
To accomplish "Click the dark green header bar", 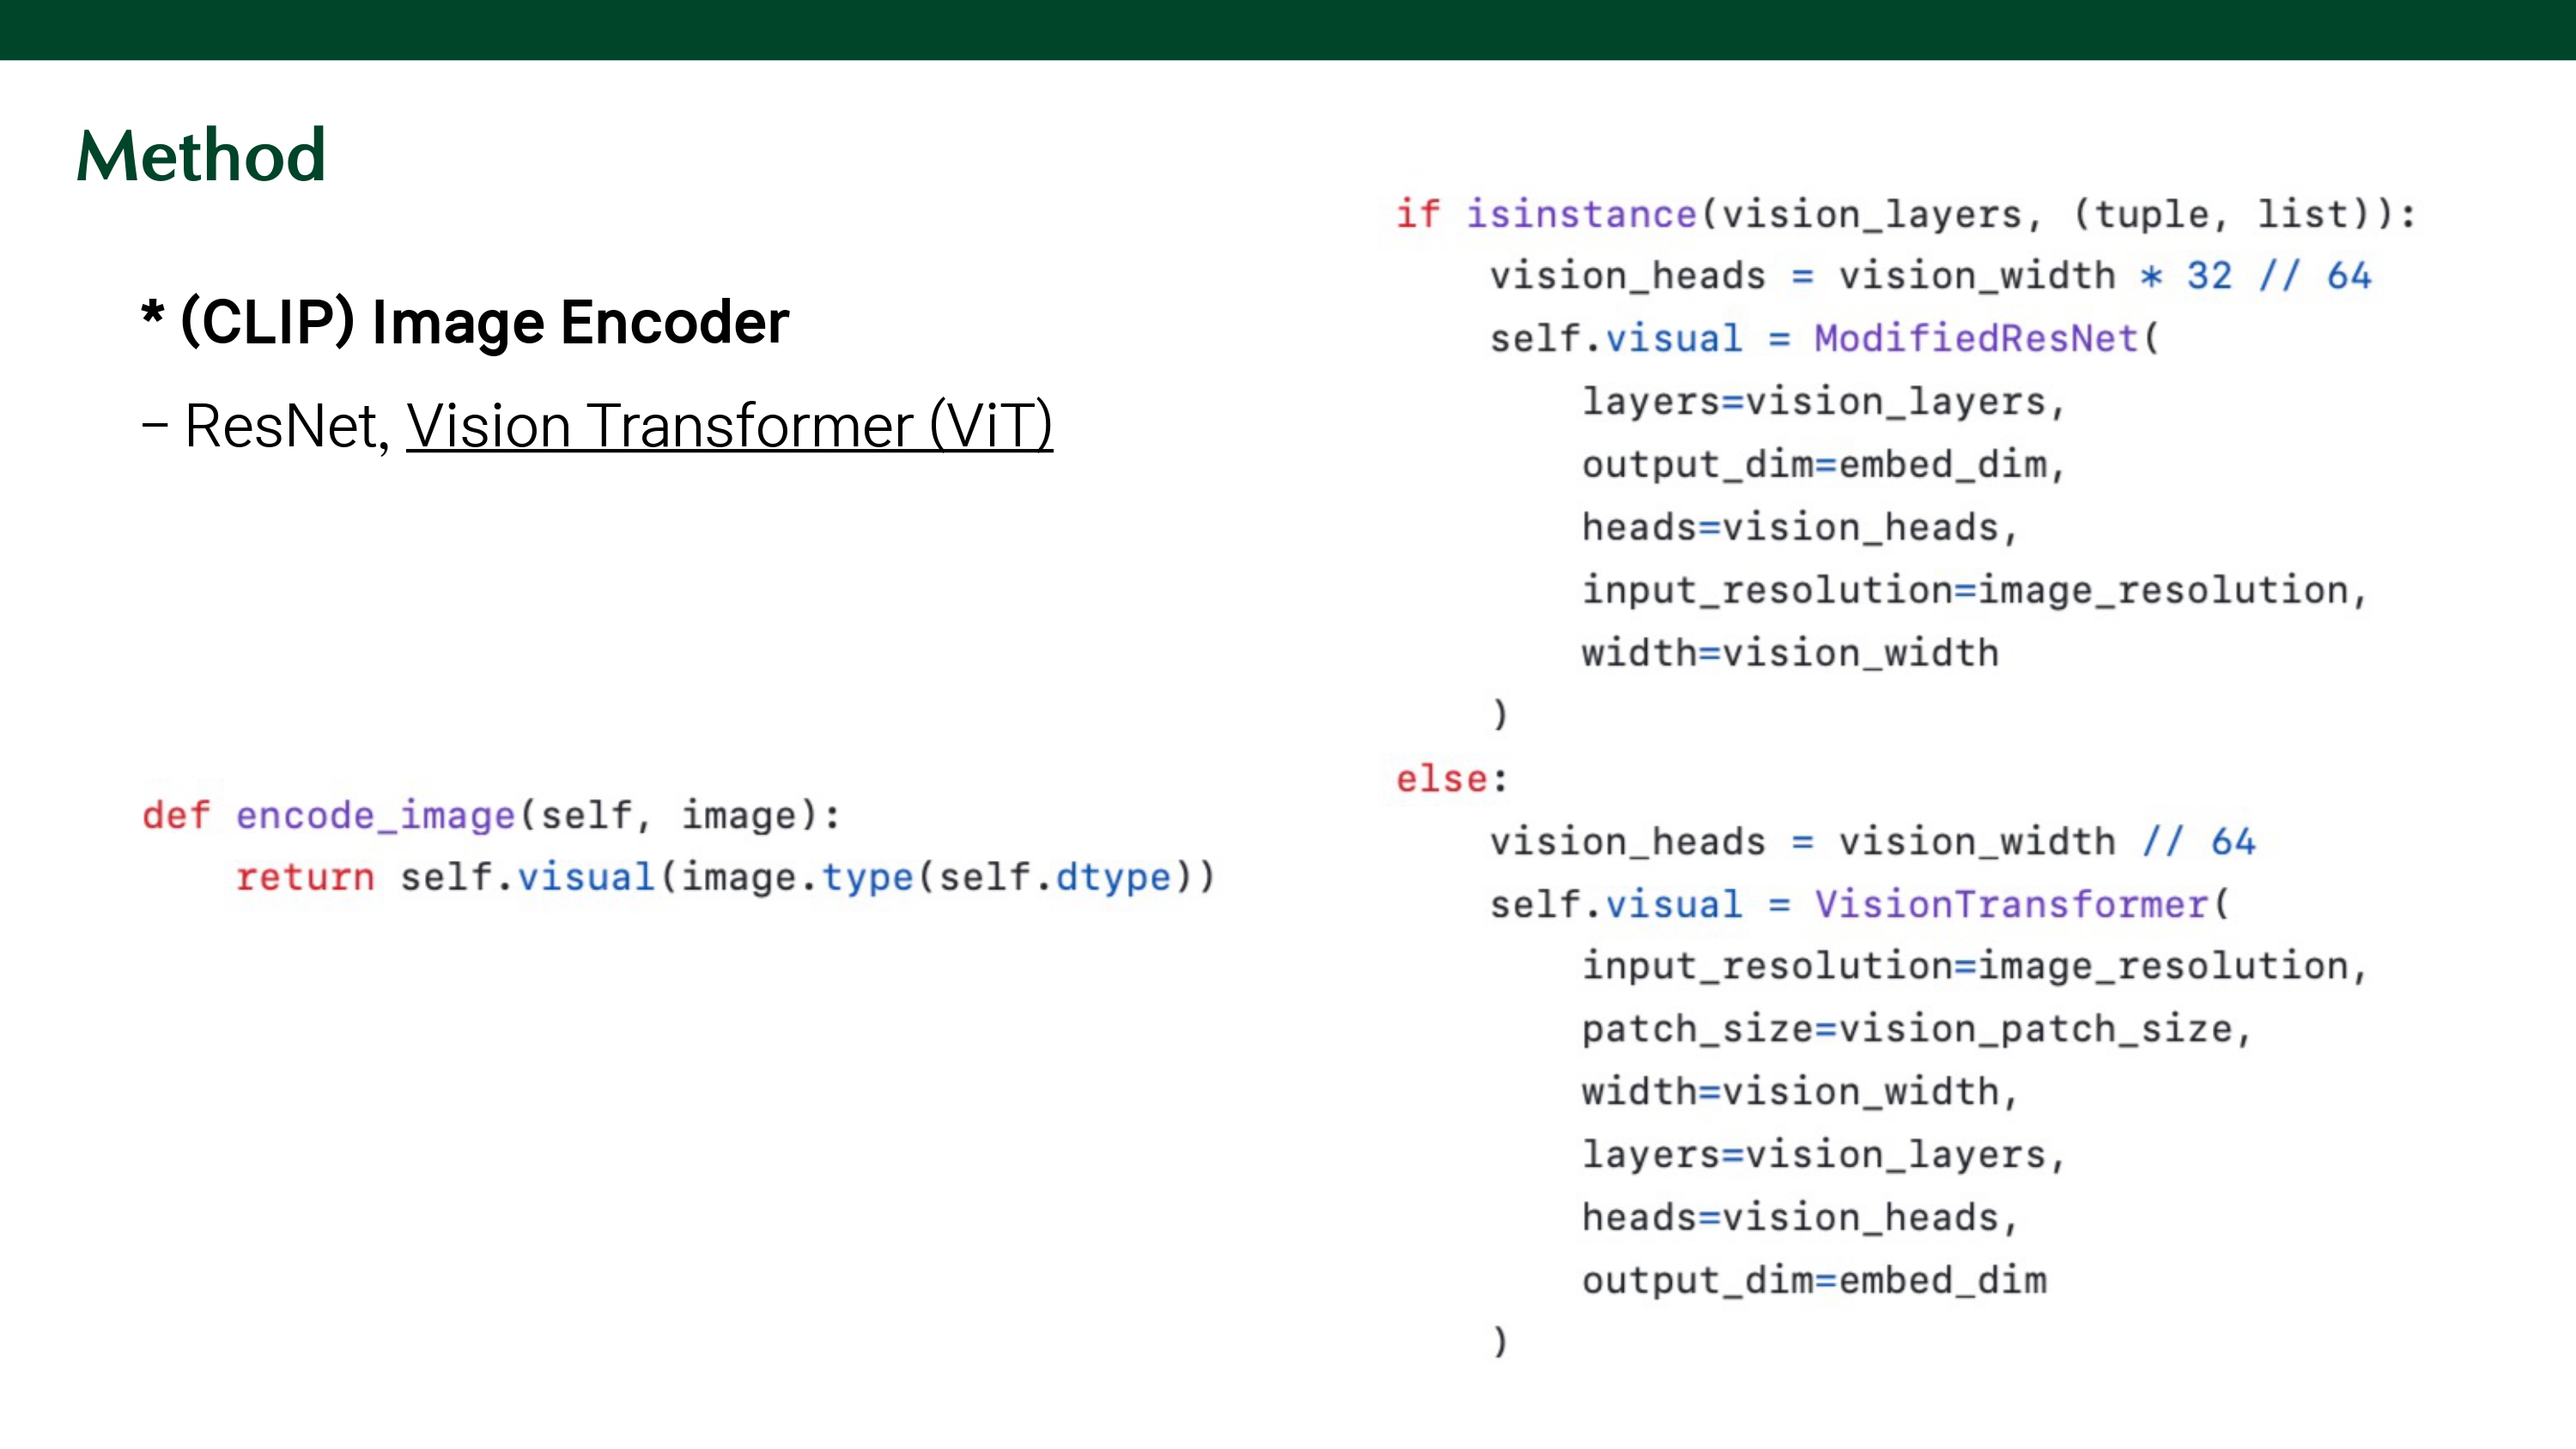I will 1288,29.
